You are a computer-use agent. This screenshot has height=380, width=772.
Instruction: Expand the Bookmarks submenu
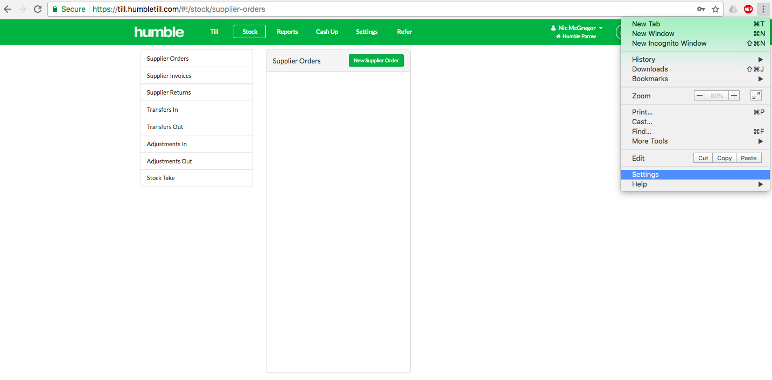pos(695,78)
